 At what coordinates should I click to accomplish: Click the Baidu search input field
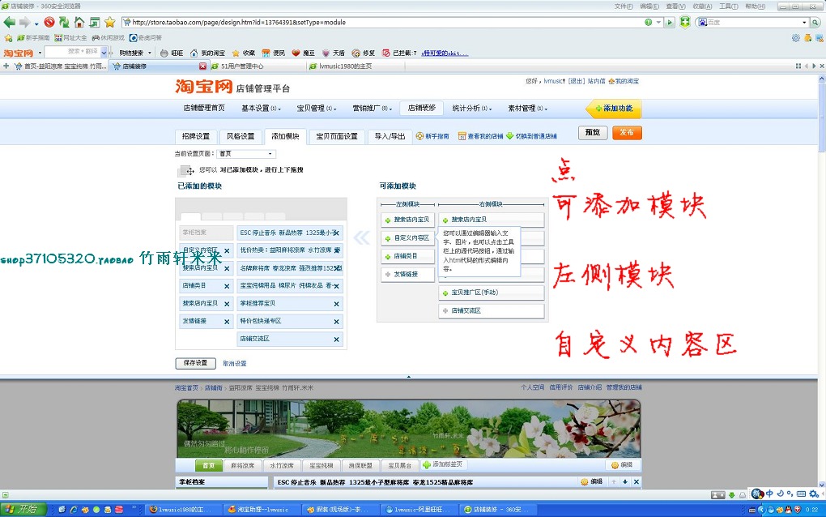[754, 22]
